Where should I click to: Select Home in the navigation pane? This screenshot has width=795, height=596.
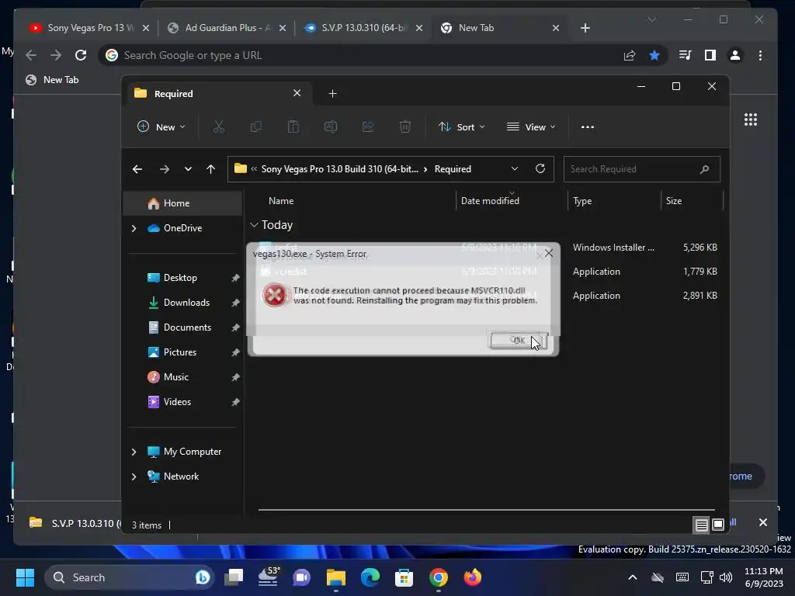point(183,203)
